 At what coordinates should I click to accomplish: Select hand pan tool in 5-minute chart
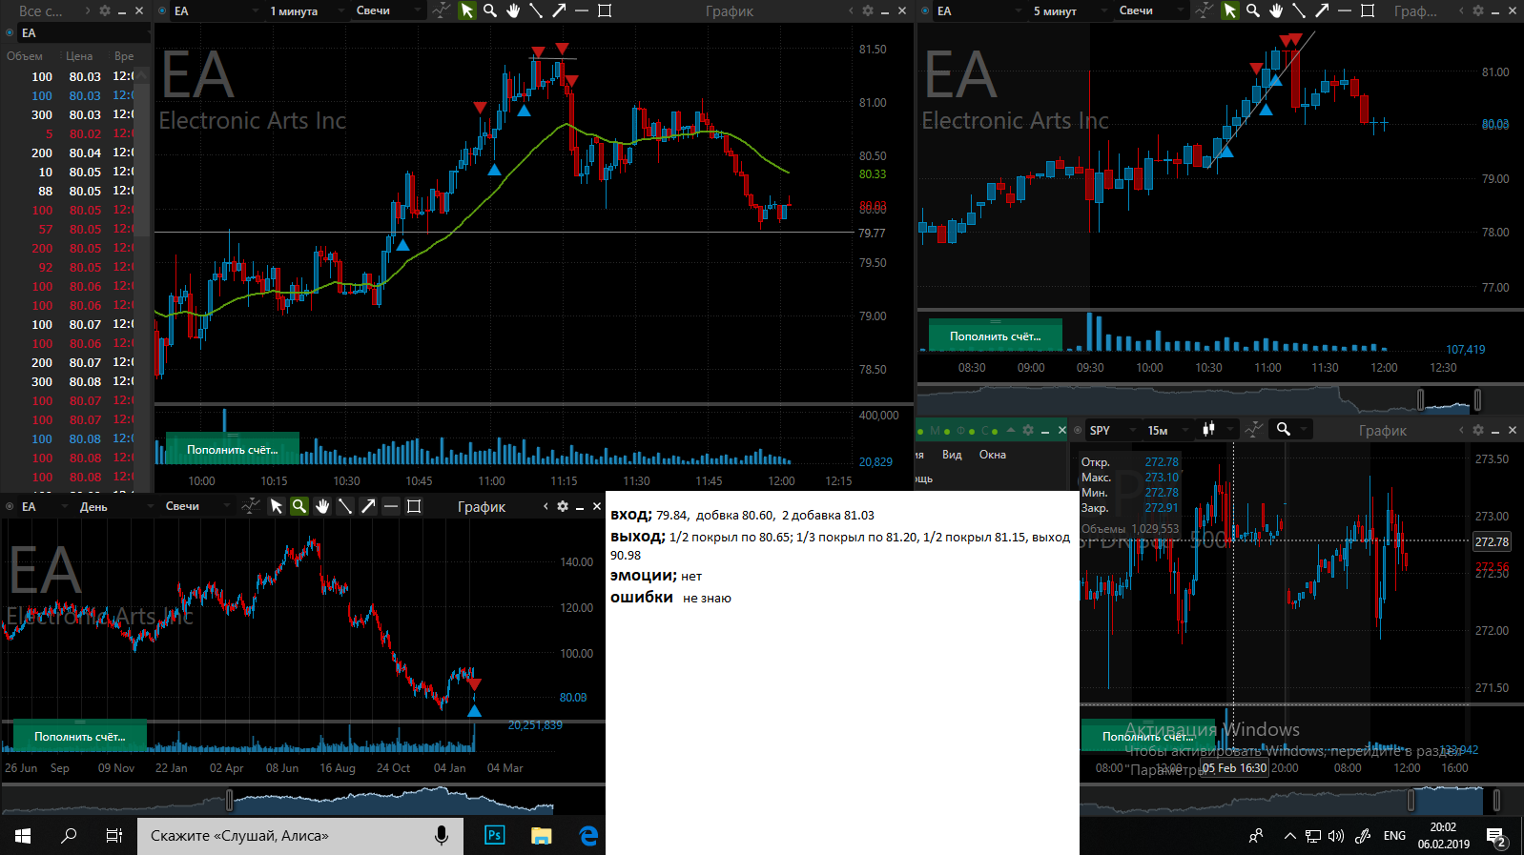pyautogui.click(x=1276, y=10)
